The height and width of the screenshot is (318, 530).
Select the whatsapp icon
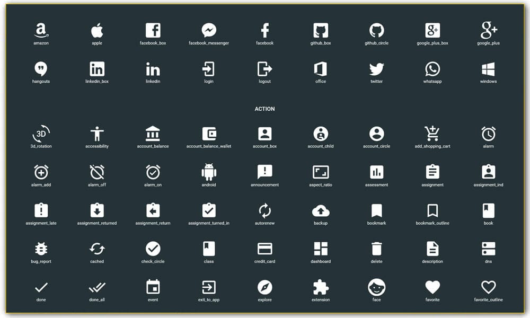[432, 69]
